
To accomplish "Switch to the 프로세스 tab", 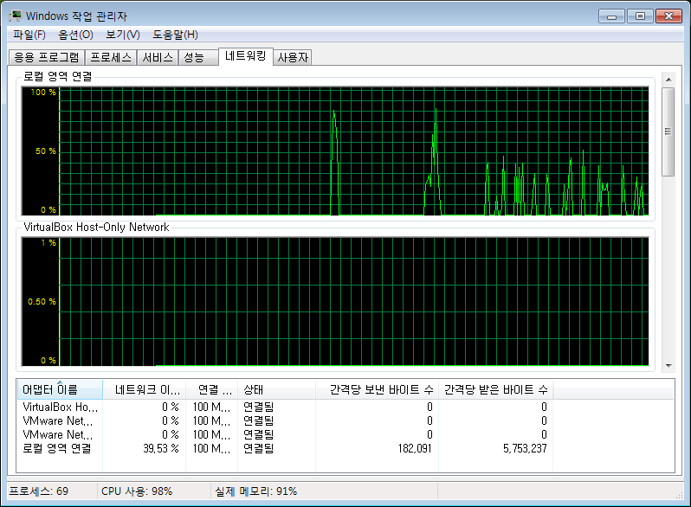I will 111,57.
